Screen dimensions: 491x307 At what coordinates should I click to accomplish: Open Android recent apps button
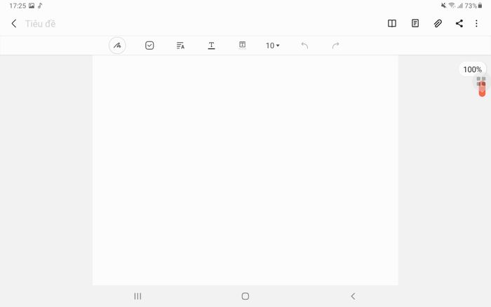[x=137, y=296]
